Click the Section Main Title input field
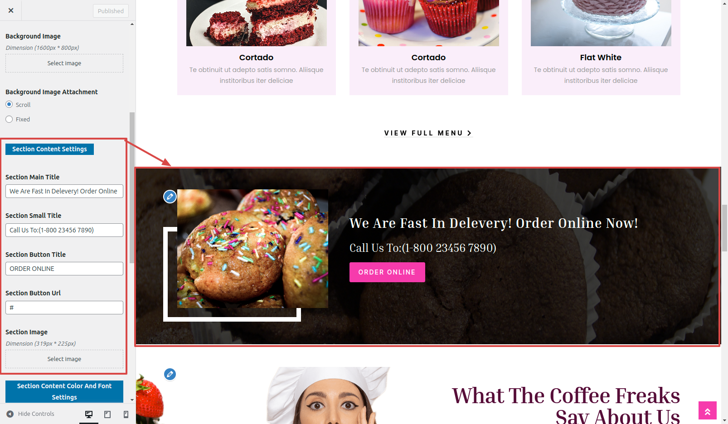This screenshot has height=424, width=728. coord(64,191)
